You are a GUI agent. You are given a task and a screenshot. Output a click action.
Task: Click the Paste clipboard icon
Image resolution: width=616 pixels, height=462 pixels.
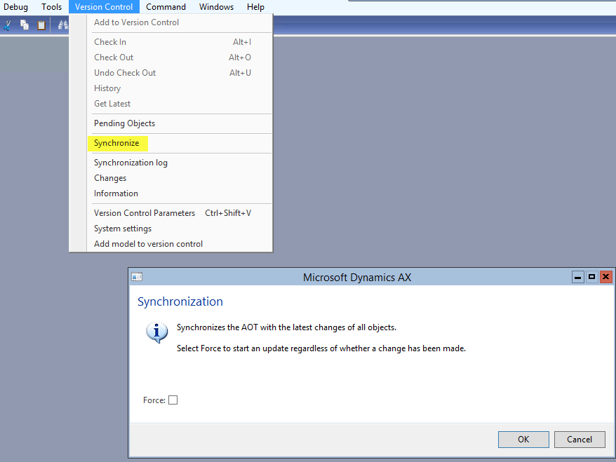(x=41, y=25)
